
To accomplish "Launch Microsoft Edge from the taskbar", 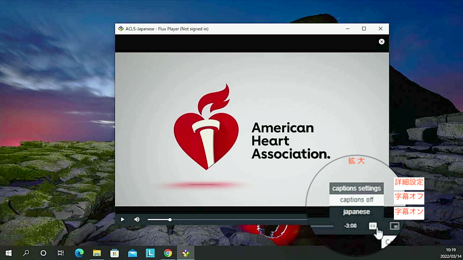I will pos(79,253).
